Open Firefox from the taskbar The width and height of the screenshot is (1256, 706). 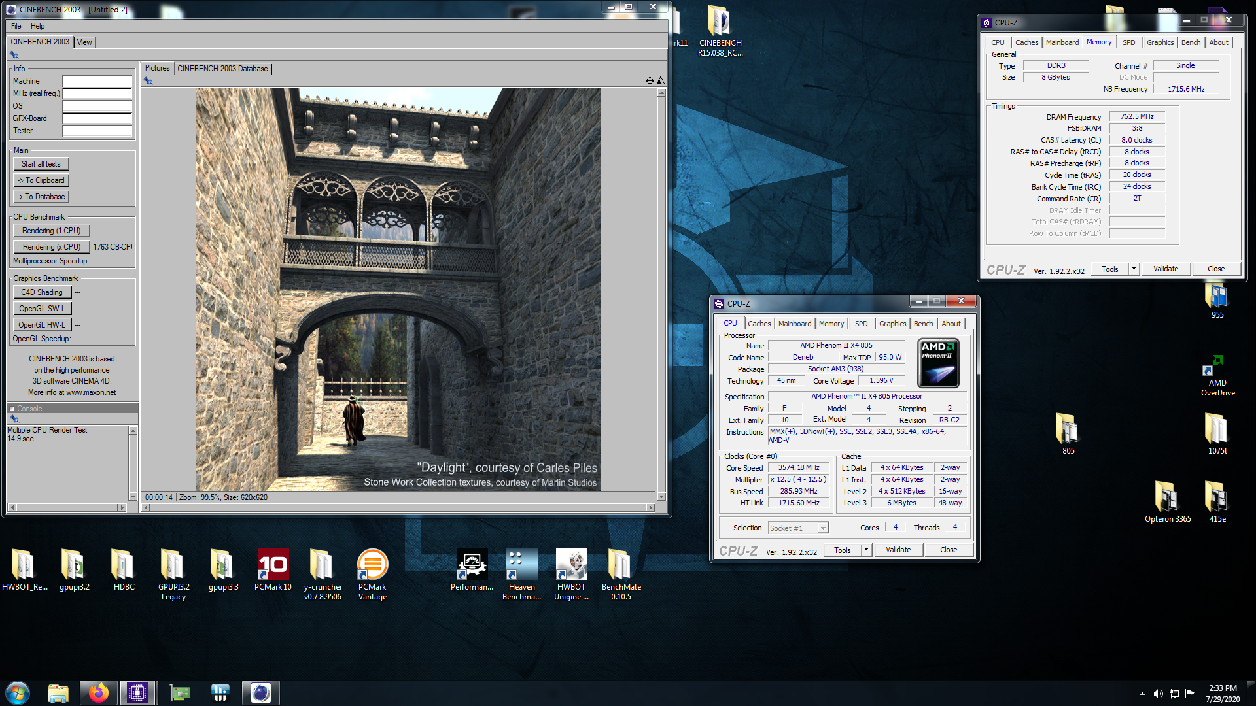coord(99,693)
